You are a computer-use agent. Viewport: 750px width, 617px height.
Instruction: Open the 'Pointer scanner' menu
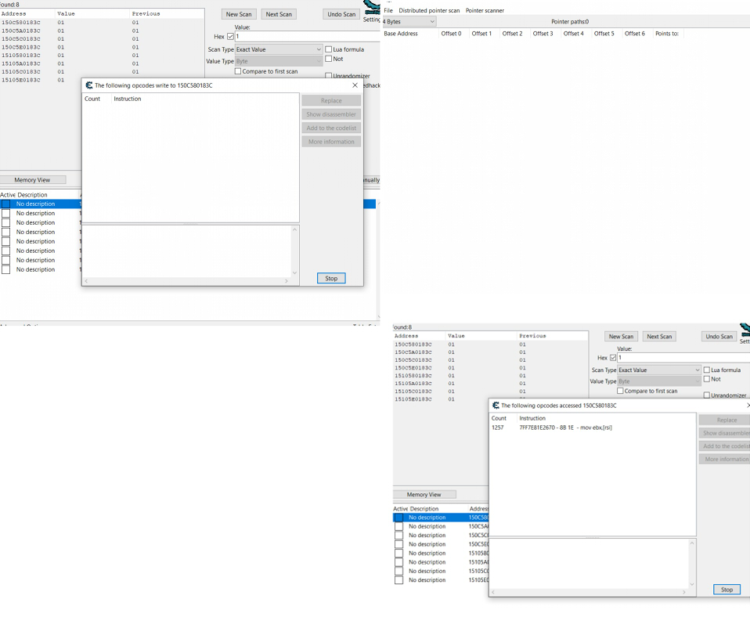(x=485, y=10)
